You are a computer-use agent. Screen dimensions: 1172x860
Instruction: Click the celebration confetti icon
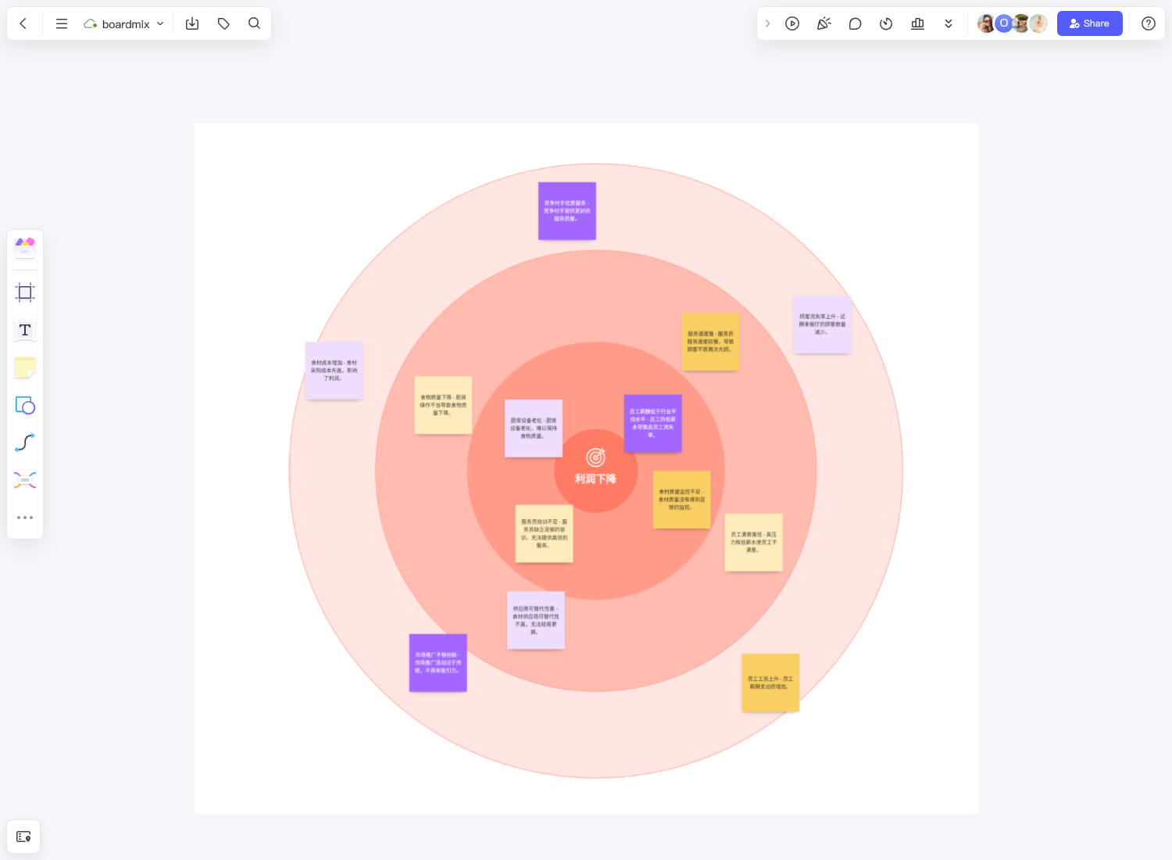(x=824, y=23)
